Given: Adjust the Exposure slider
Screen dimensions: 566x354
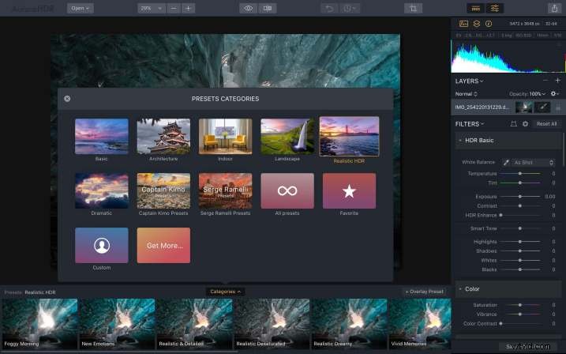Looking at the screenshot, I should pos(519,196).
